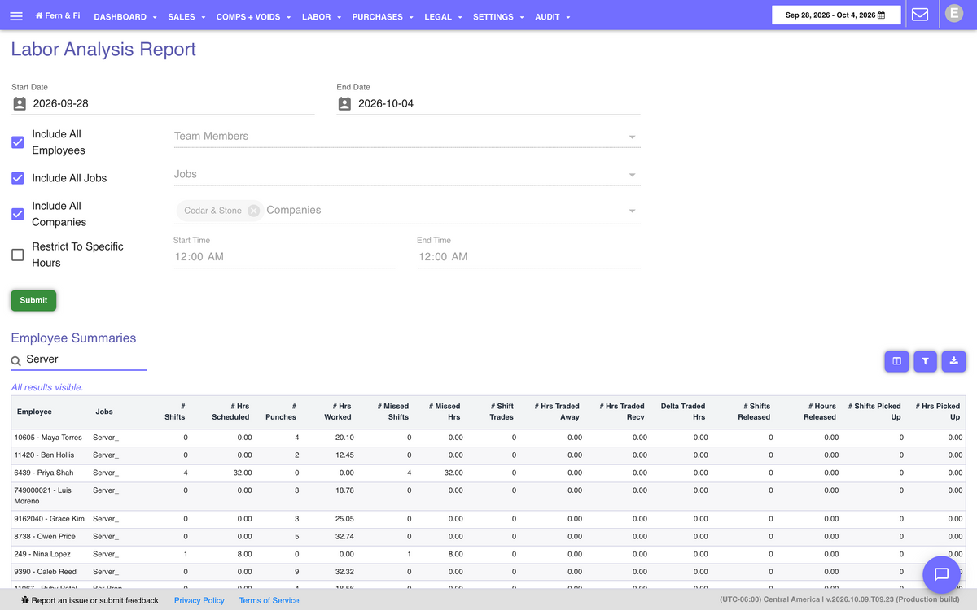The width and height of the screenshot is (977, 610).
Task: Open the Labor menu
Action: point(321,16)
